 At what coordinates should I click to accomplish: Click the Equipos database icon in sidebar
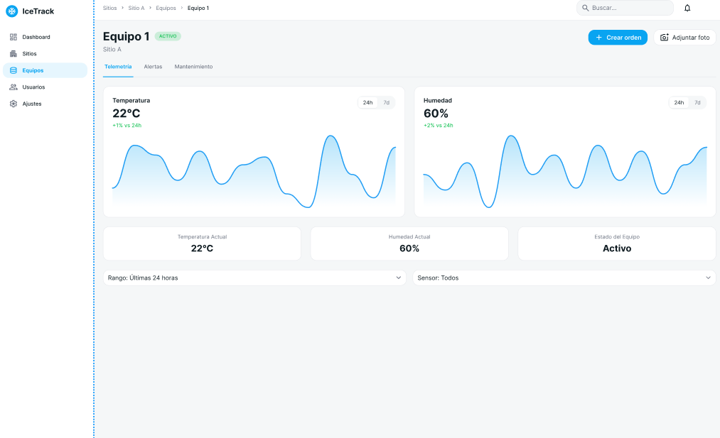[x=14, y=70]
